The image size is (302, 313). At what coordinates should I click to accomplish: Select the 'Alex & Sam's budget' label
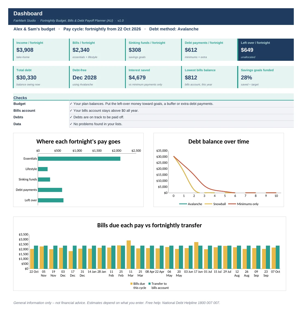(34, 29)
